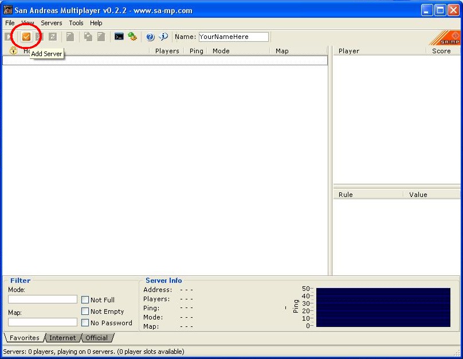Click the Name input field
Viewport: 463px width, 359px height.
234,37
